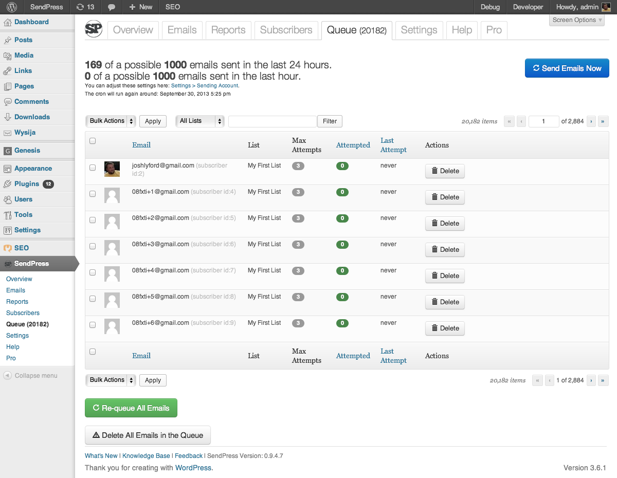Click Filter button
617x478 pixels.
click(x=330, y=121)
